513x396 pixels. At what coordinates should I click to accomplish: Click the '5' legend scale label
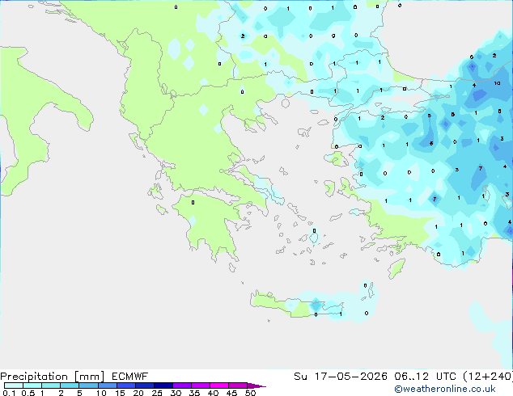(79, 393)
